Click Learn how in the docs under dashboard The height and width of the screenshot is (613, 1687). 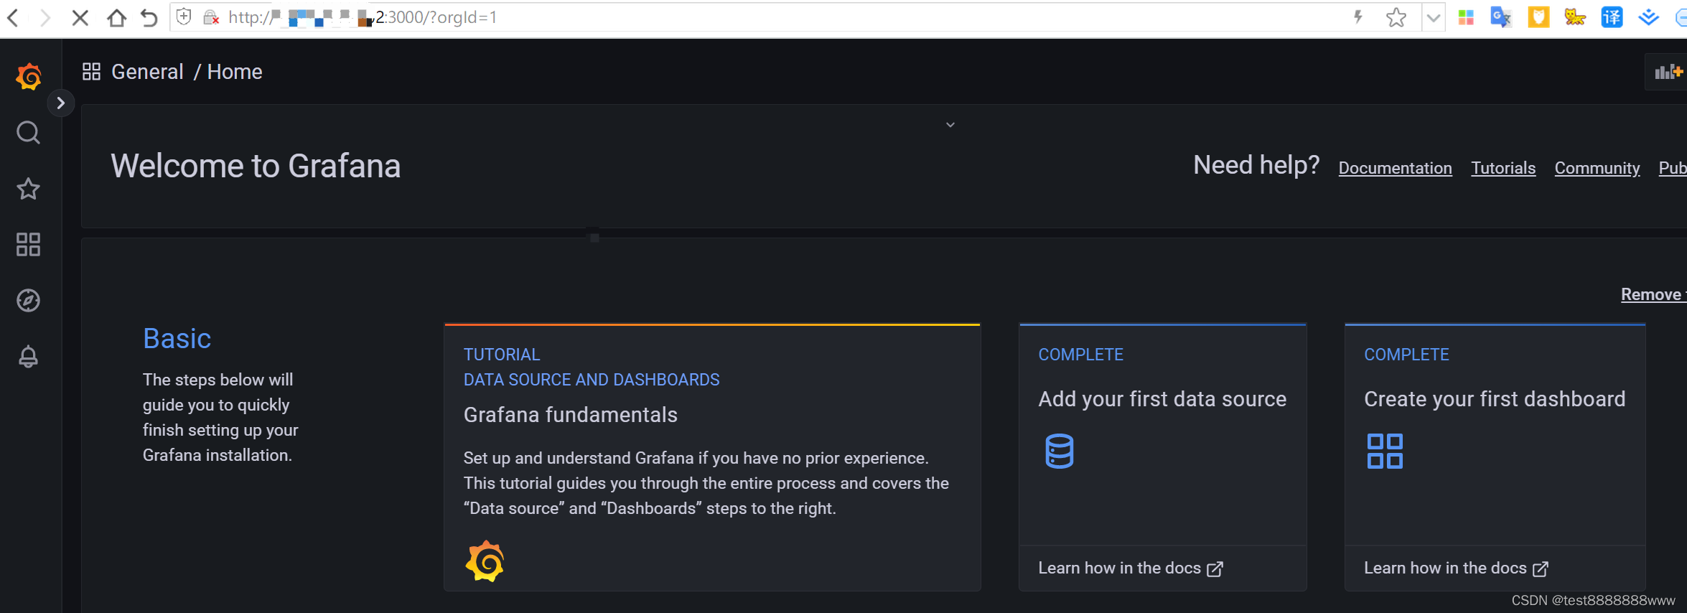1456,568
